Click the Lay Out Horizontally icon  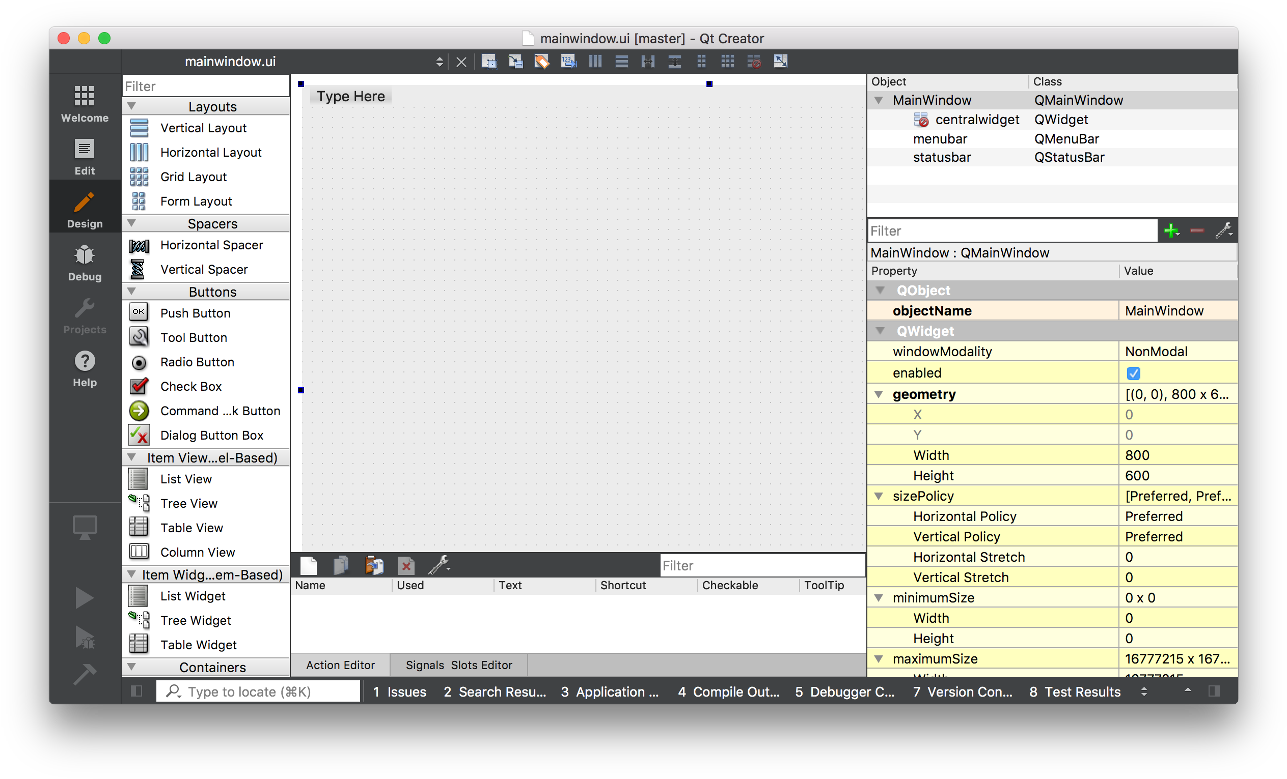tap(595, 61)
